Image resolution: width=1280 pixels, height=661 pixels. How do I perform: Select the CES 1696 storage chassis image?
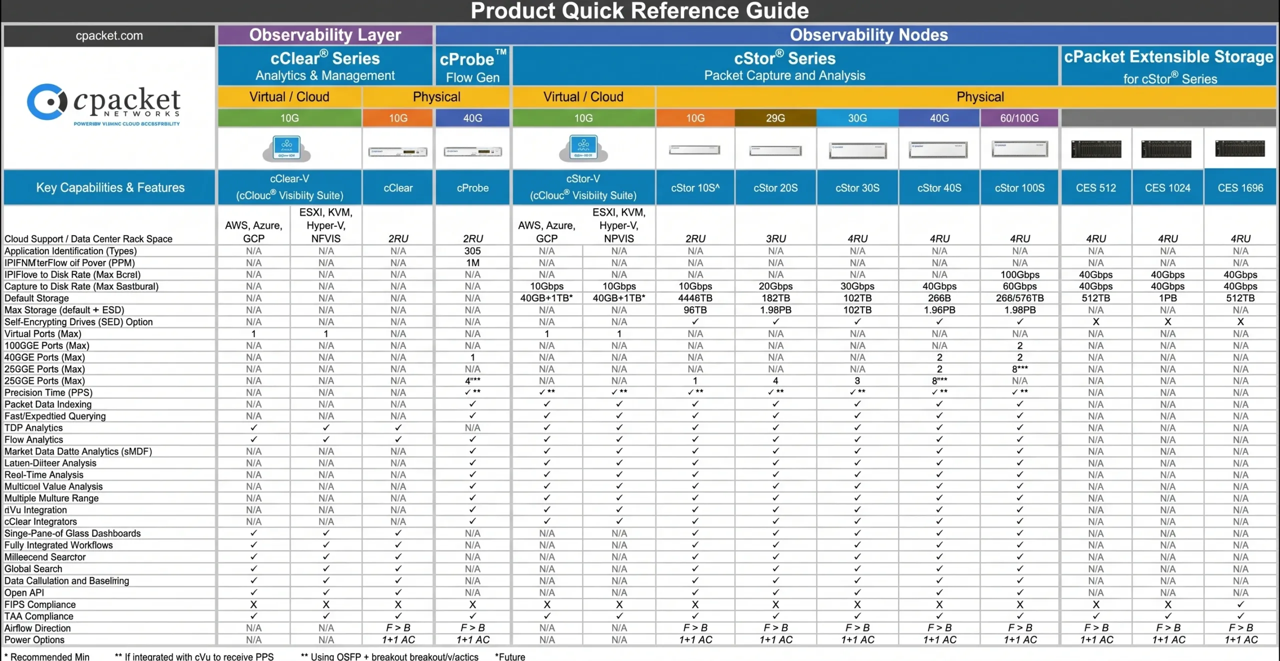[1240, 148]
